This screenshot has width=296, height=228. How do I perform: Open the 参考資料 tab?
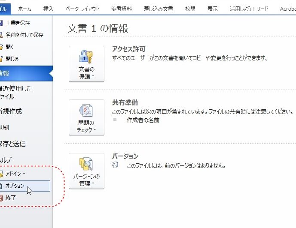(122, 9)
